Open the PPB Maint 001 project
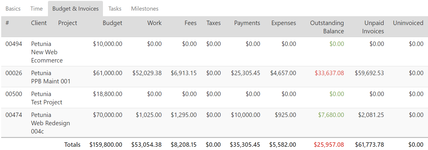 point(51,81)
